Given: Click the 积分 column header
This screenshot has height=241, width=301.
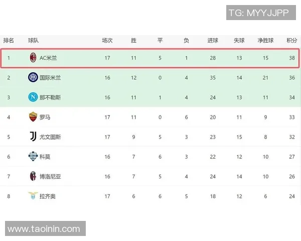Looking at the screenshot, I should [x=291, y=40].
